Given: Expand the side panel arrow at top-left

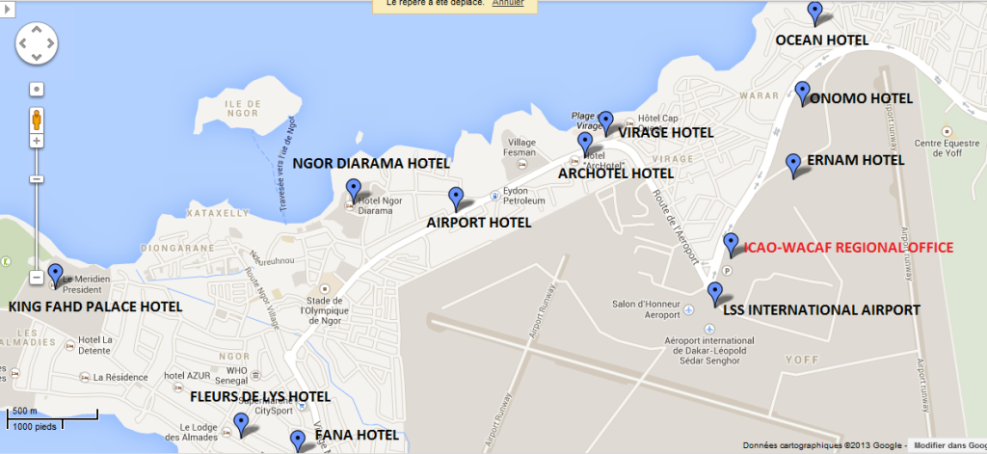Looking at the screenshot, I should tap(6, 8).
